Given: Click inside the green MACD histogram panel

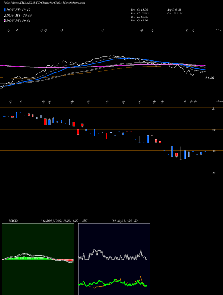Looking at the screenshot, I should 38,259.
